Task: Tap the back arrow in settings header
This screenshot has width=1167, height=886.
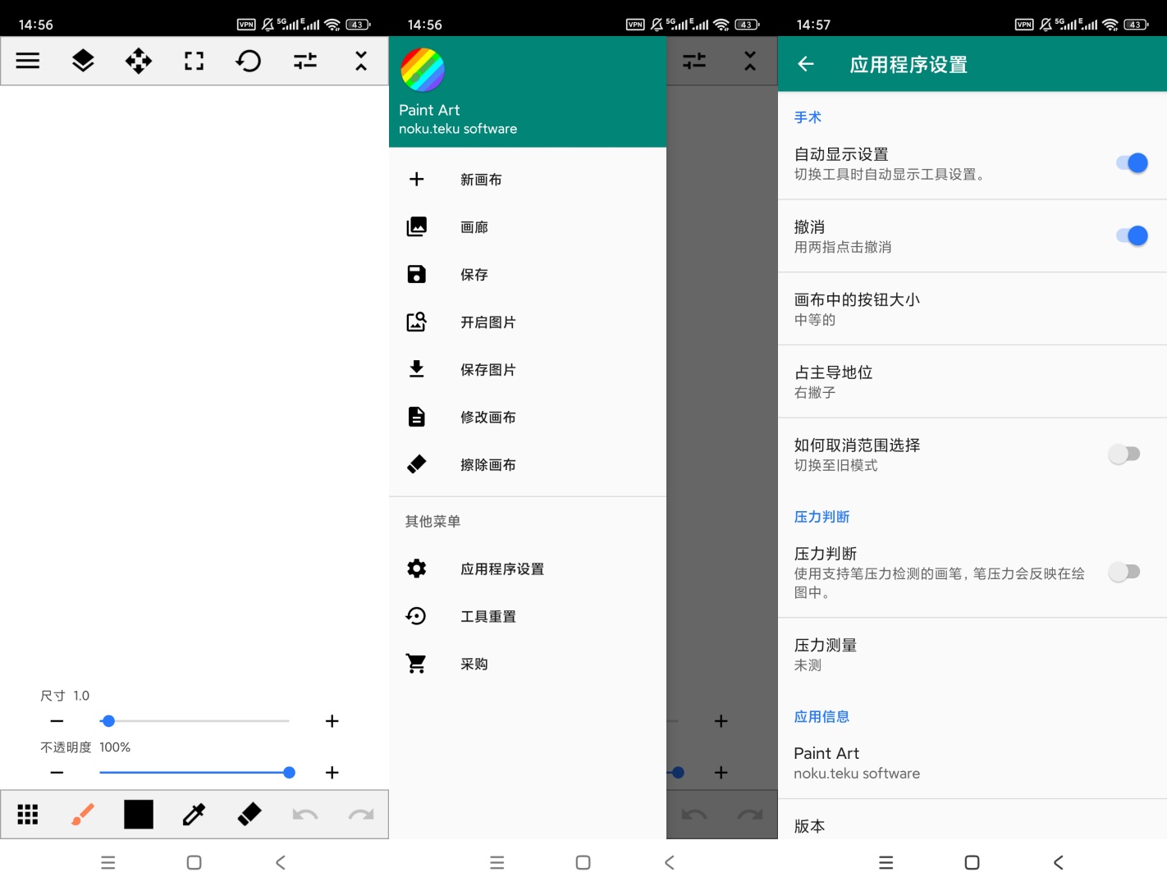Action: click(806, 64)
